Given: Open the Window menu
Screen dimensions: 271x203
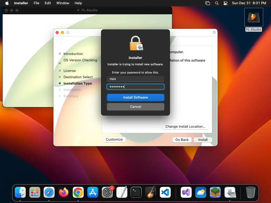Looking at the screenshot, I should [63, 3].
